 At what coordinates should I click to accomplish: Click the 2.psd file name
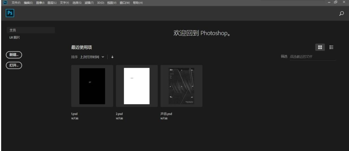(x=119, y=114)
